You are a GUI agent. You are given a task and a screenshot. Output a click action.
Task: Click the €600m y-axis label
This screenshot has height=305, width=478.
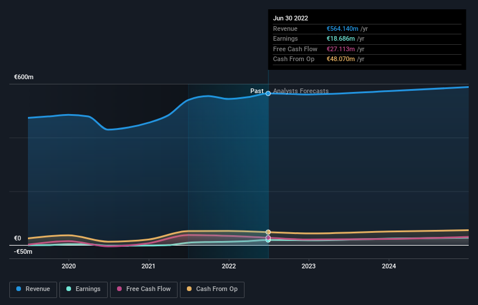[24, 77]
